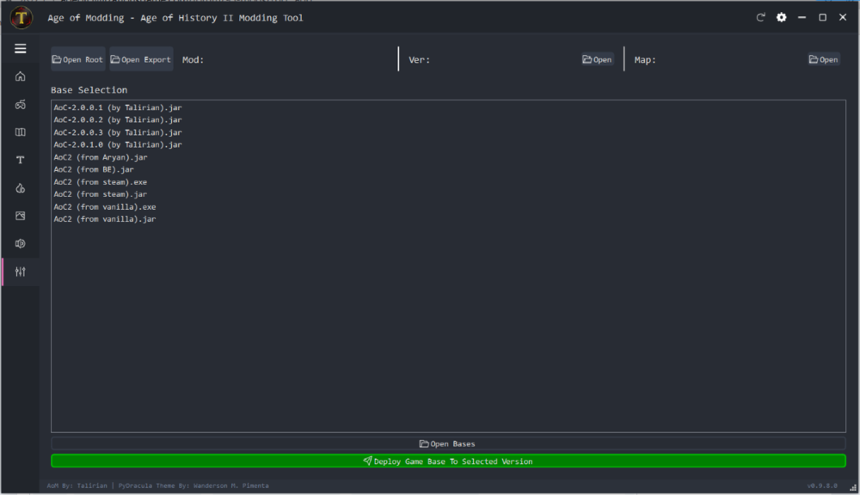Open the flame icon sidebar page
Image resolution: width=860 pixels, height=495 pixels.
pyautogui.click(x=21, y=188)
